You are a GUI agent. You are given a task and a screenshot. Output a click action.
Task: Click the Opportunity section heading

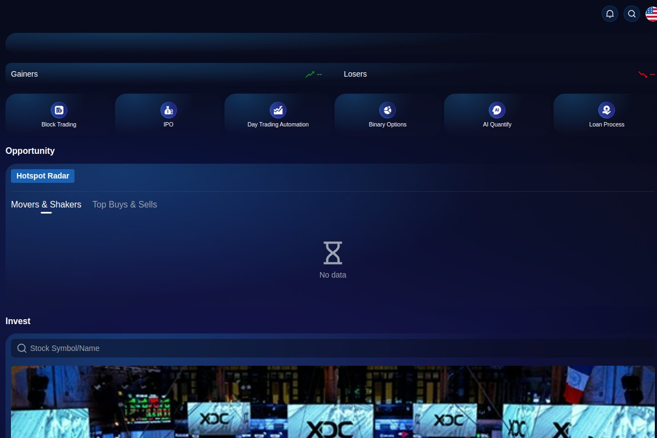pyautogui.click(x=30, y=151)
